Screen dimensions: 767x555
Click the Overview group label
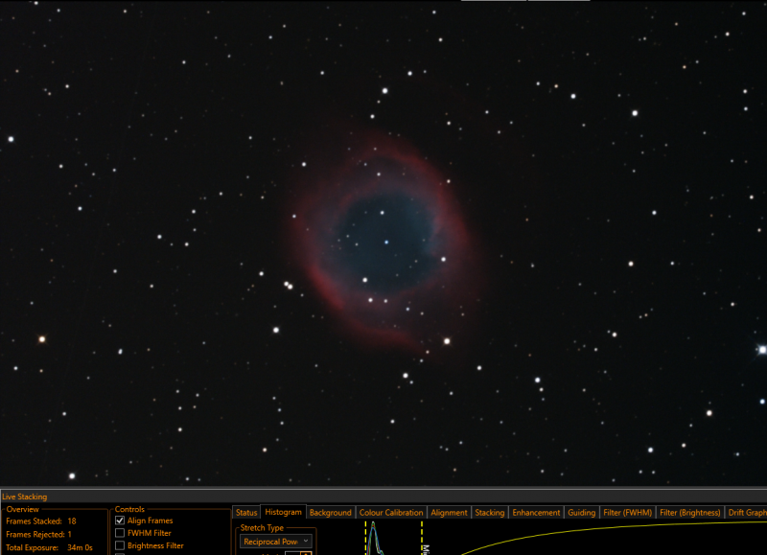click(x=22, y=509)
